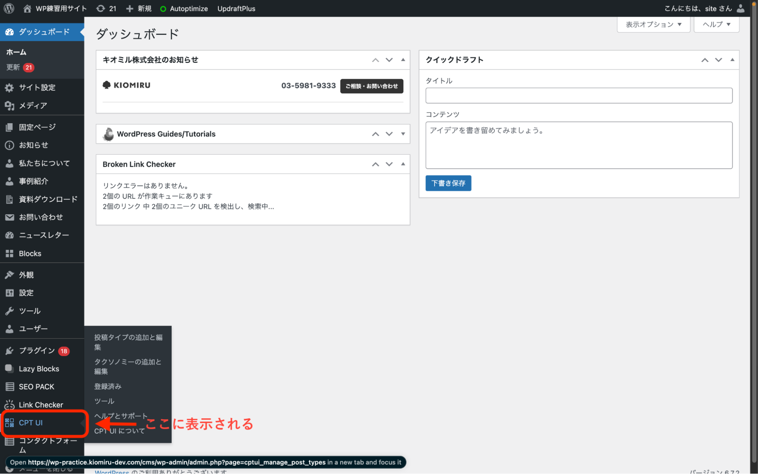The width and height of the screenshot is (758, 474).
Task: Click the updates refresh icon showing 21
Action: (100, 8)
